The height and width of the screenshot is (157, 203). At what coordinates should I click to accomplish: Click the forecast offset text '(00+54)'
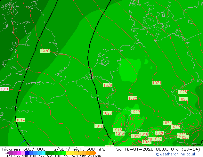pyautogui.click(x=191, y=149)
